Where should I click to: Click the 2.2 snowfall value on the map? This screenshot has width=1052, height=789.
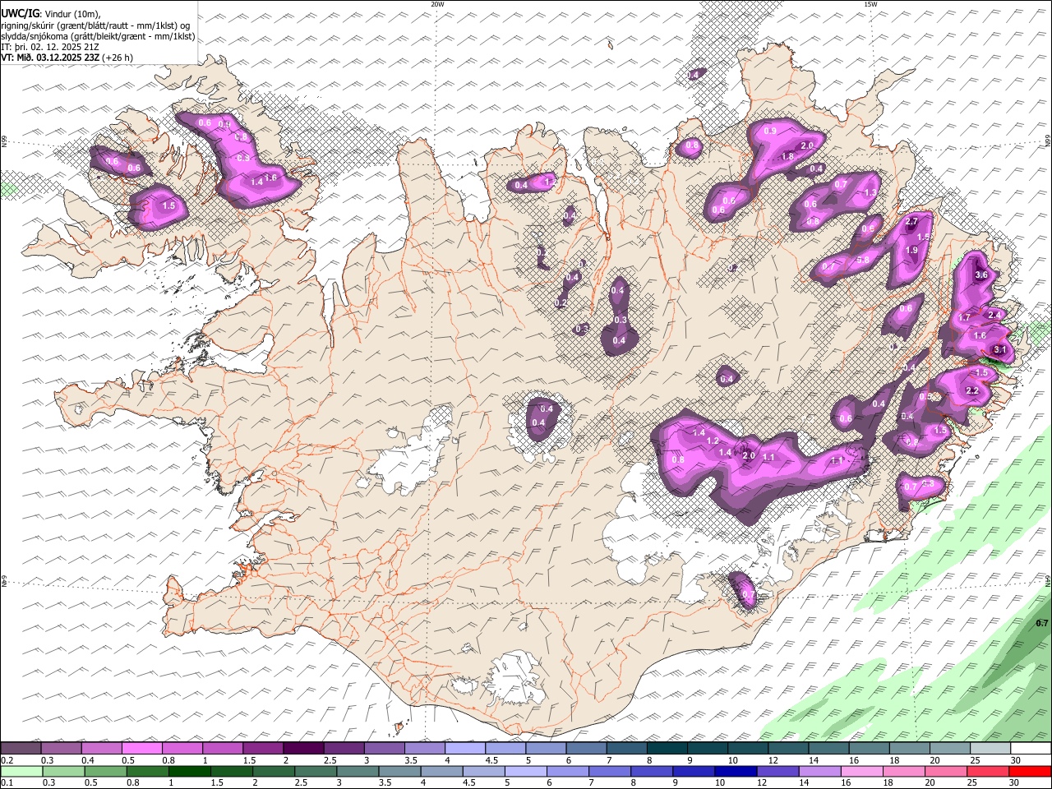[972, 390]
